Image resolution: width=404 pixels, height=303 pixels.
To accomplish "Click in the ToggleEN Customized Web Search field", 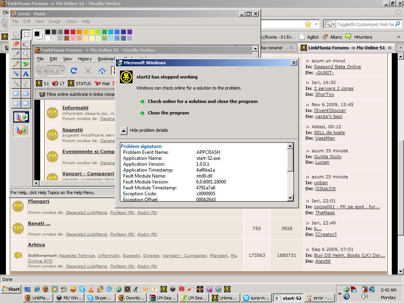I will pos(365,24).
